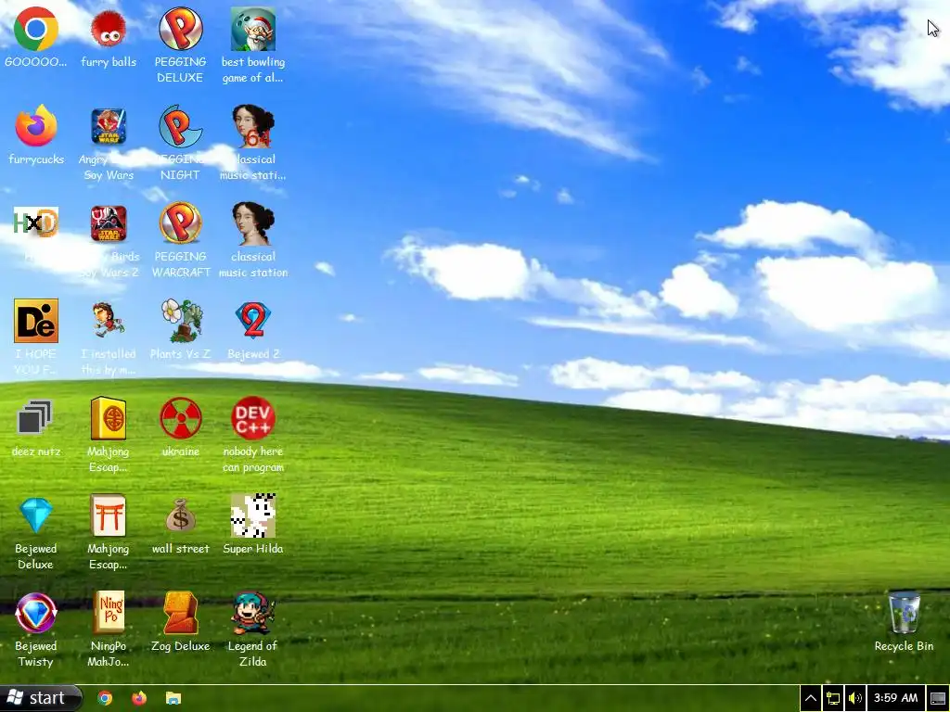Launch Firefox from the taskbar
This screenshot has height=712, width=950.
point(139,698)
